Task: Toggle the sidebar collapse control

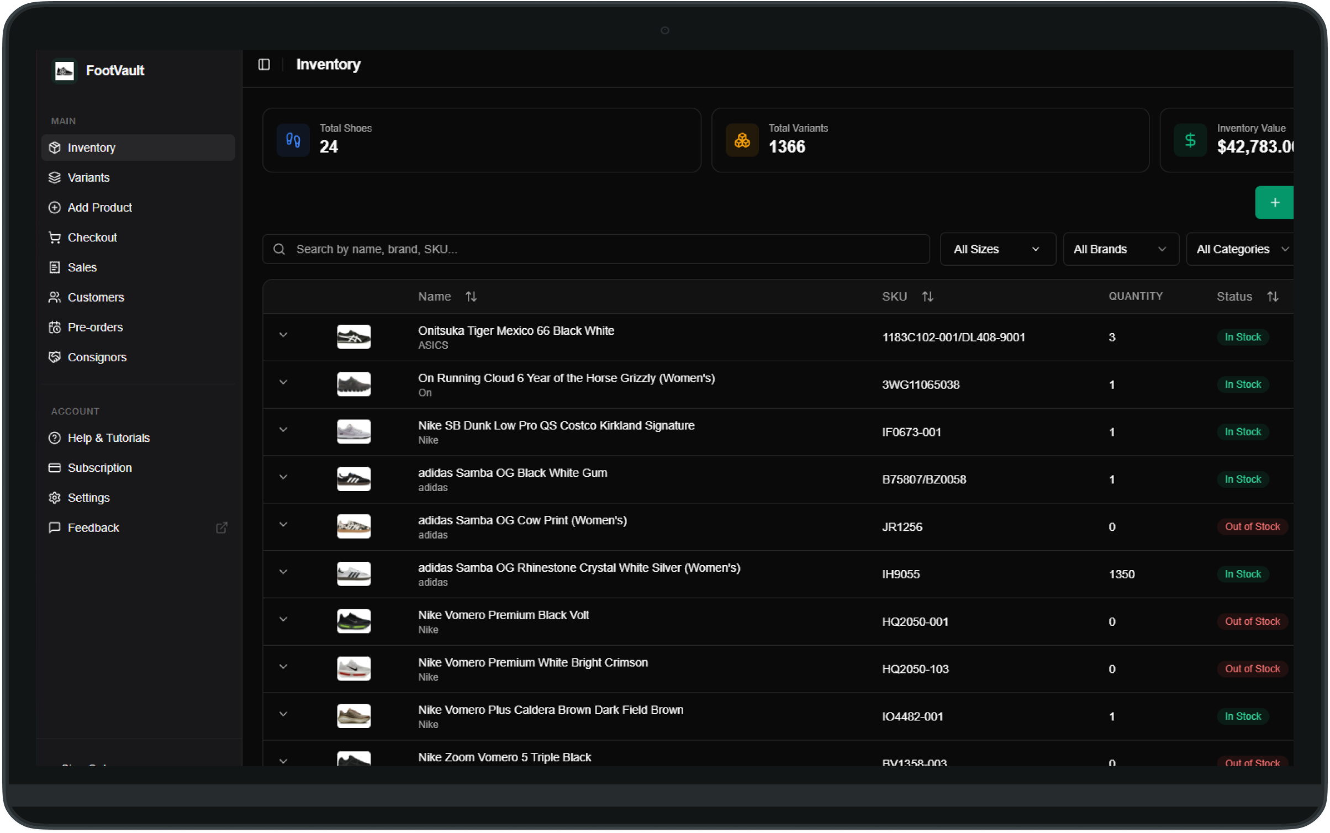Action: coord(264,65)
